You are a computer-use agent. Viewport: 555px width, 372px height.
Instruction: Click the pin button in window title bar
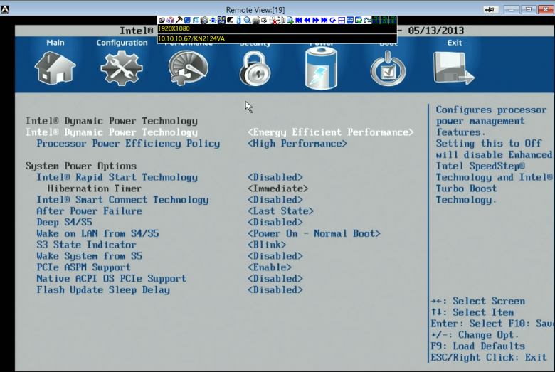point(491,9)
